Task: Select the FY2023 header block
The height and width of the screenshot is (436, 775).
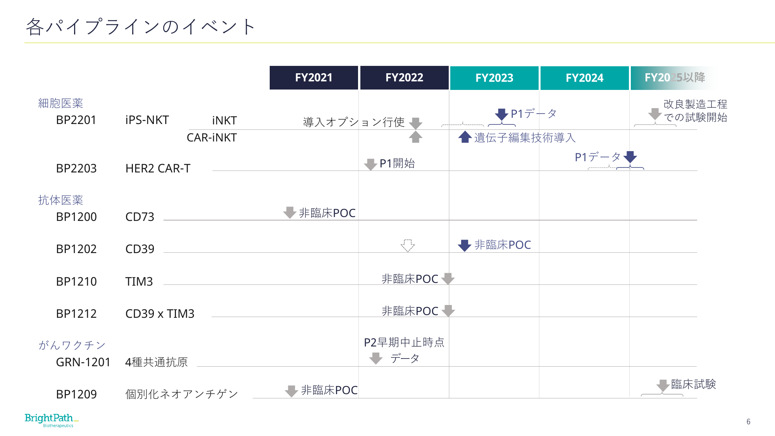Action: pos(494,78)
